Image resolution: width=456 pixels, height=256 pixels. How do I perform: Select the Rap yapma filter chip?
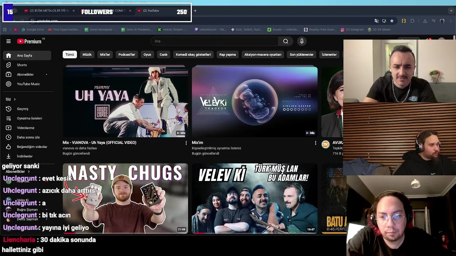pos(227,54)
